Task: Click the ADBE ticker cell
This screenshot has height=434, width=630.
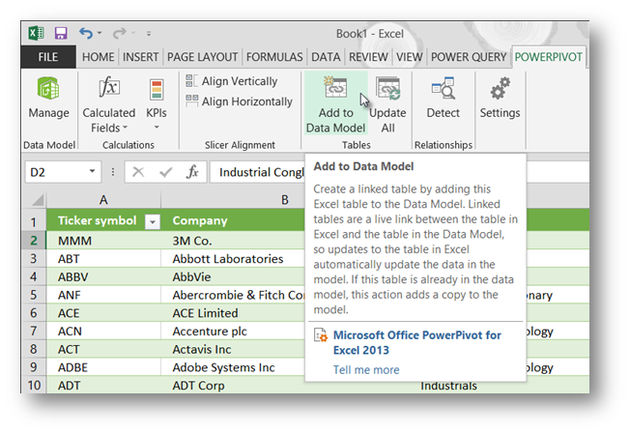Action: (103, 367)
